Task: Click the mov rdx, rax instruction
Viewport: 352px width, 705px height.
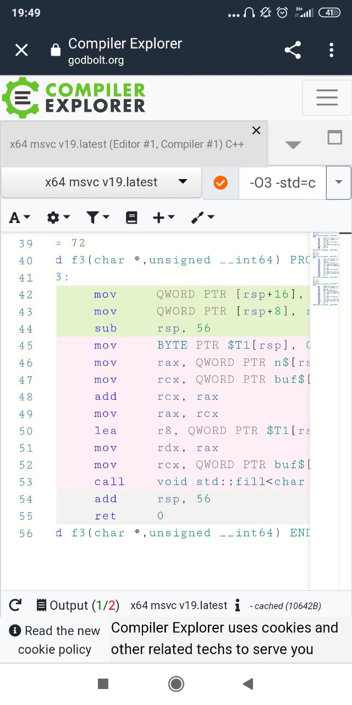Action: click(x=156, y=448)
